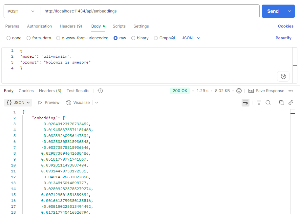The width and height of the screenshot is (301, 216).
Task: Select the form-data radio button
Action: 29,38
